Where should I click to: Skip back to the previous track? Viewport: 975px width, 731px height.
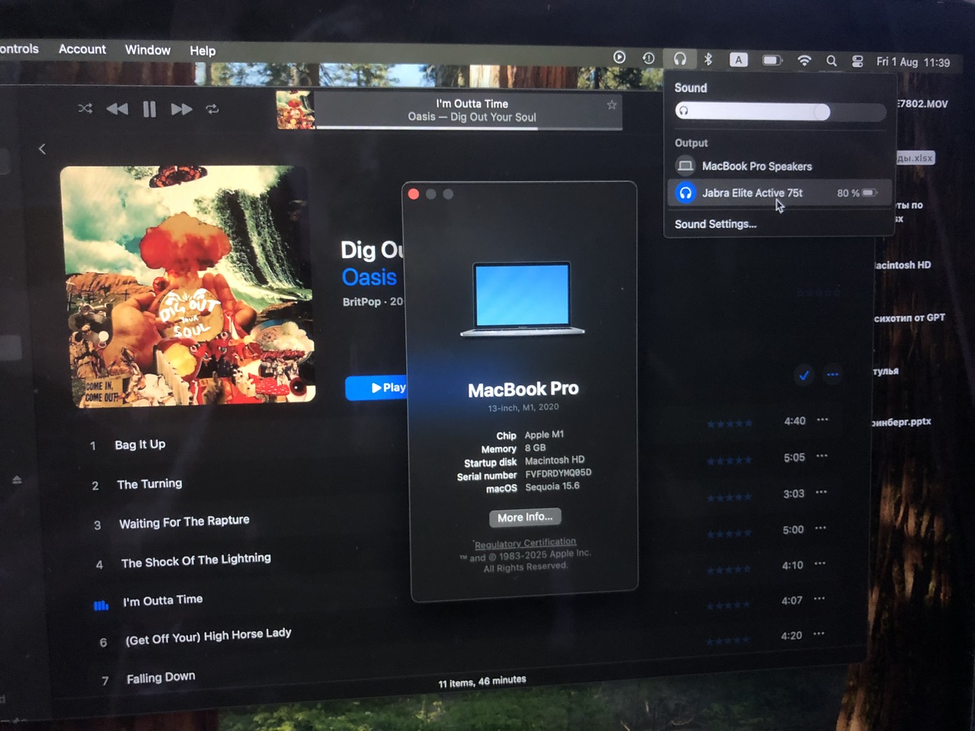(117, 109)
